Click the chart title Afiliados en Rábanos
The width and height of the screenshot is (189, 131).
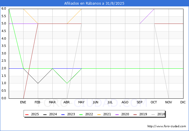[x=94, y=3]
